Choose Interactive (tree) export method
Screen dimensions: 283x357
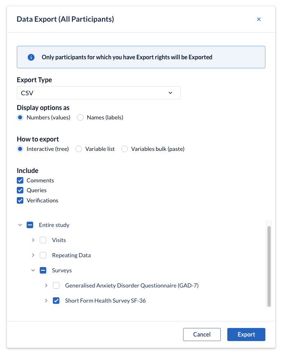[20, 149]
